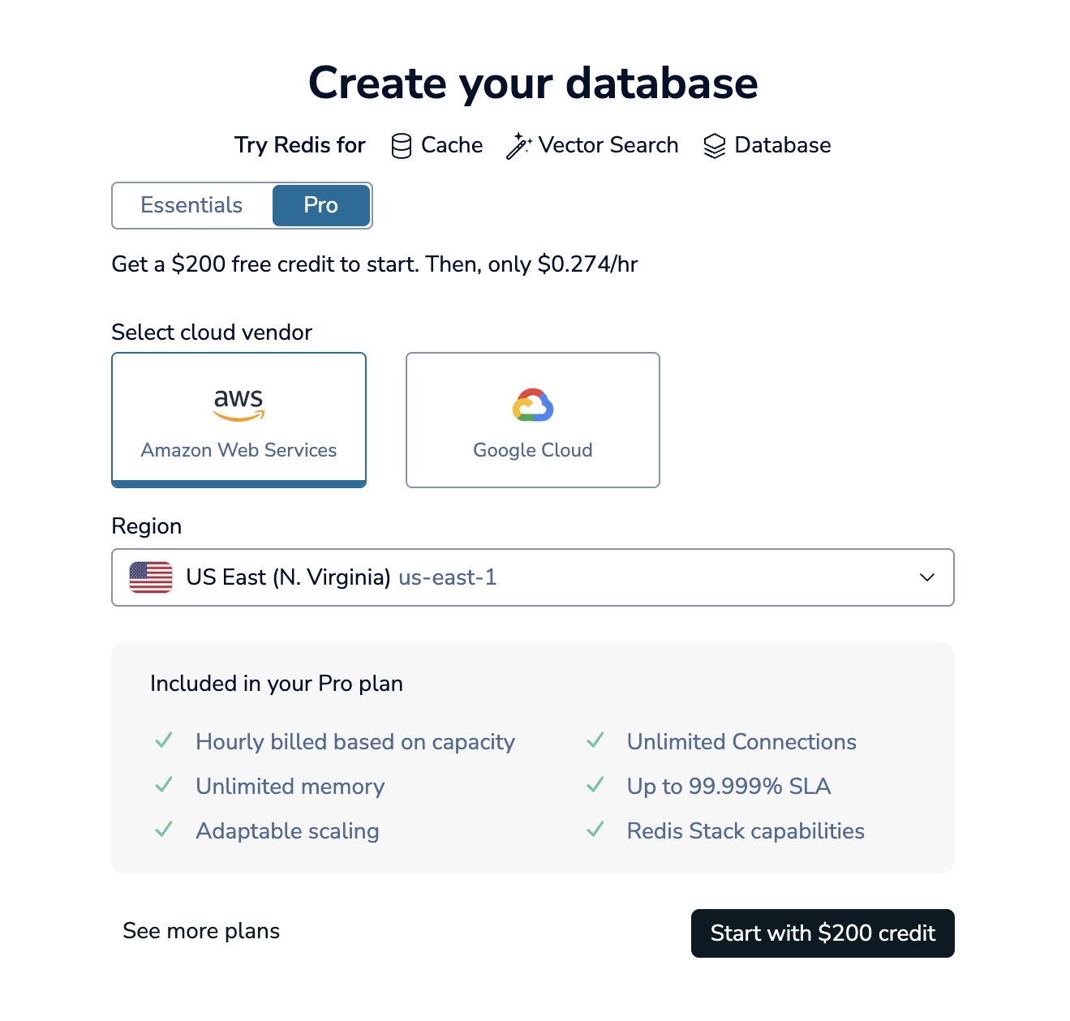The width and height of the screenshot is (1070, 1021).
Task: Click the AWS logo icon
Action: click(238, 404)
